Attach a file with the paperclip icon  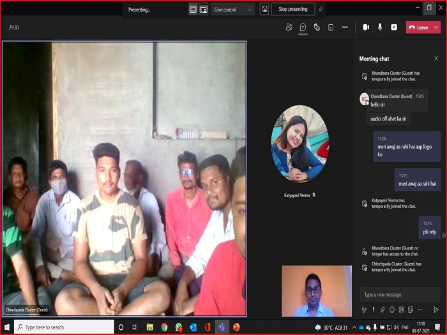tap(383, 309)
